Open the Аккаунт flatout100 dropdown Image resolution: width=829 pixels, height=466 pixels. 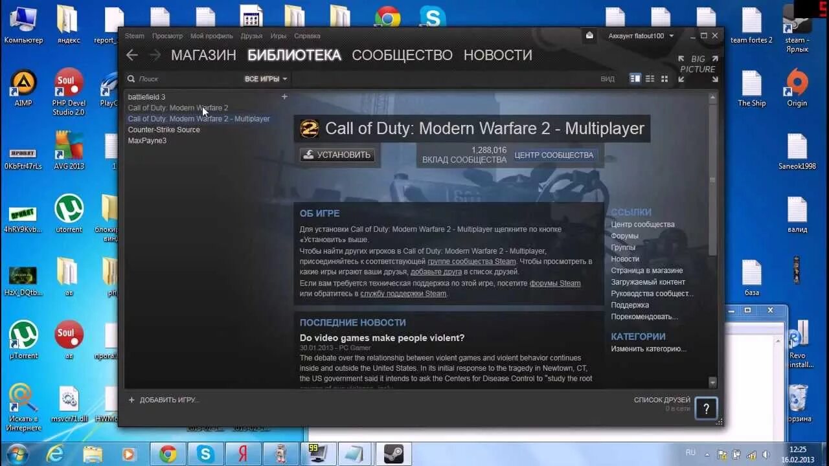point(641,36)
